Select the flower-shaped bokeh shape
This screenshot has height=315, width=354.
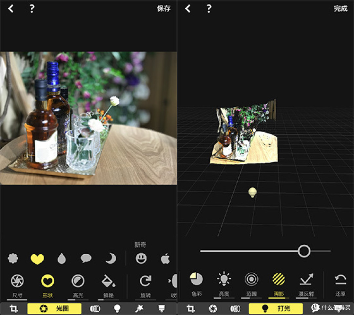13,258
